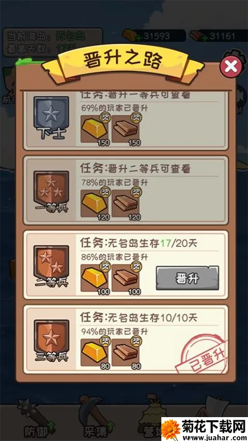Select the wood plank reward worth 150

tap(126, 129)
